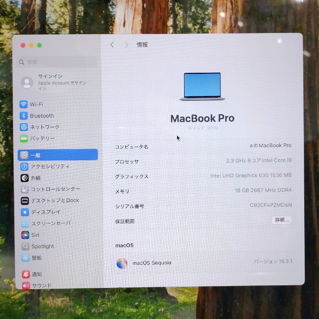Open the デスクトップとDock icon
This screenshot has height=319, width=319.
point(25,201)
